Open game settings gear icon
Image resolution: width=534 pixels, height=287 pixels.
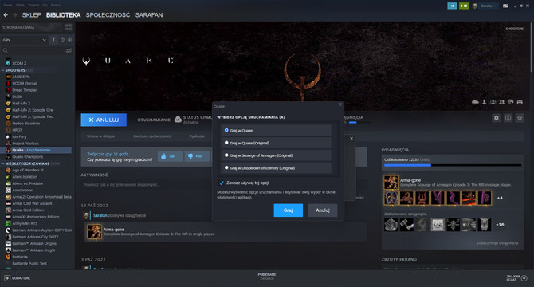497,118
